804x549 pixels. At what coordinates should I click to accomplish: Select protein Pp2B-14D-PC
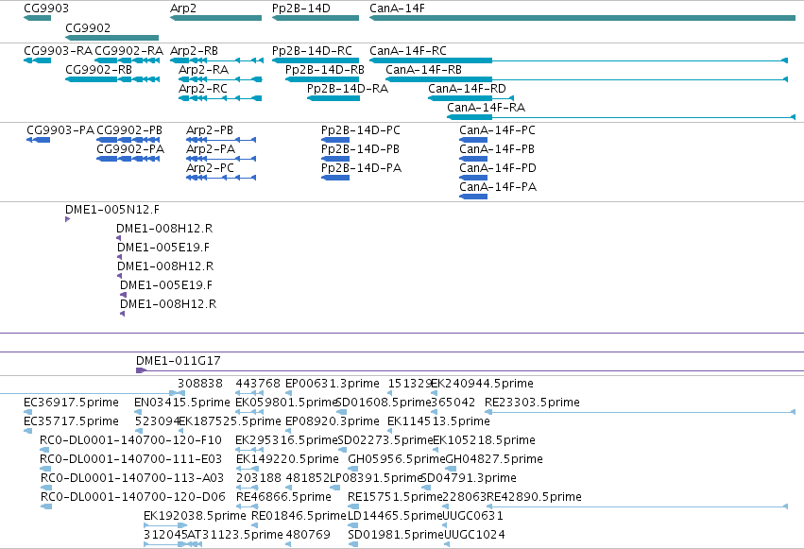[335, 140]
